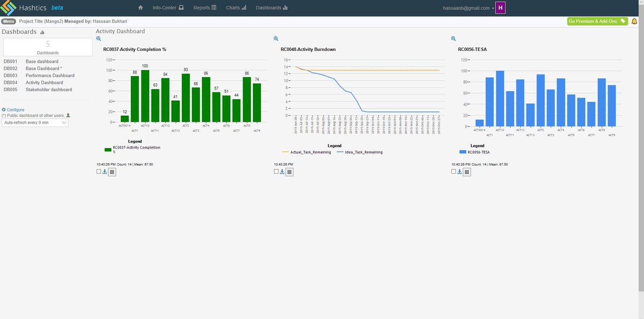This screenshot has width=644, height=319.
Task: Show data grid for RC0056-TESA
Action: click(467, 172)
